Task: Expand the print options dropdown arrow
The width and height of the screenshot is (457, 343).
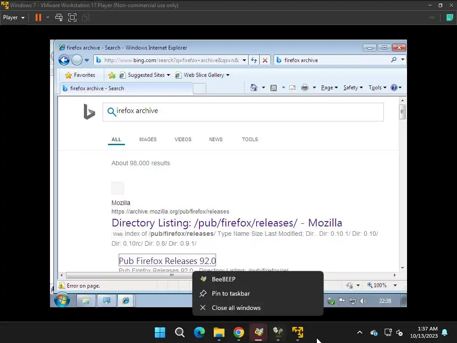Action: click(314, 88)
